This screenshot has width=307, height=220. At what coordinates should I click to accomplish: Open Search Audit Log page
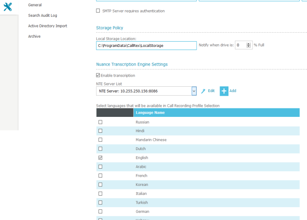[43, 15]
